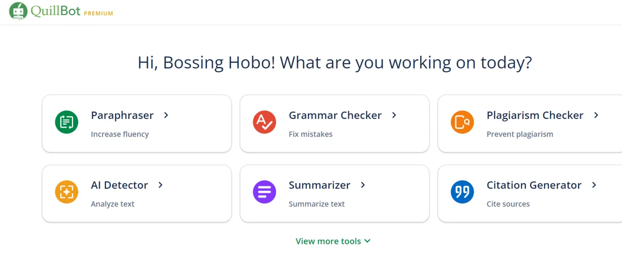This screenshot has height=254, width=622.
Task: Click the arrow beside Grammar Checker
Action: (394, 115)
